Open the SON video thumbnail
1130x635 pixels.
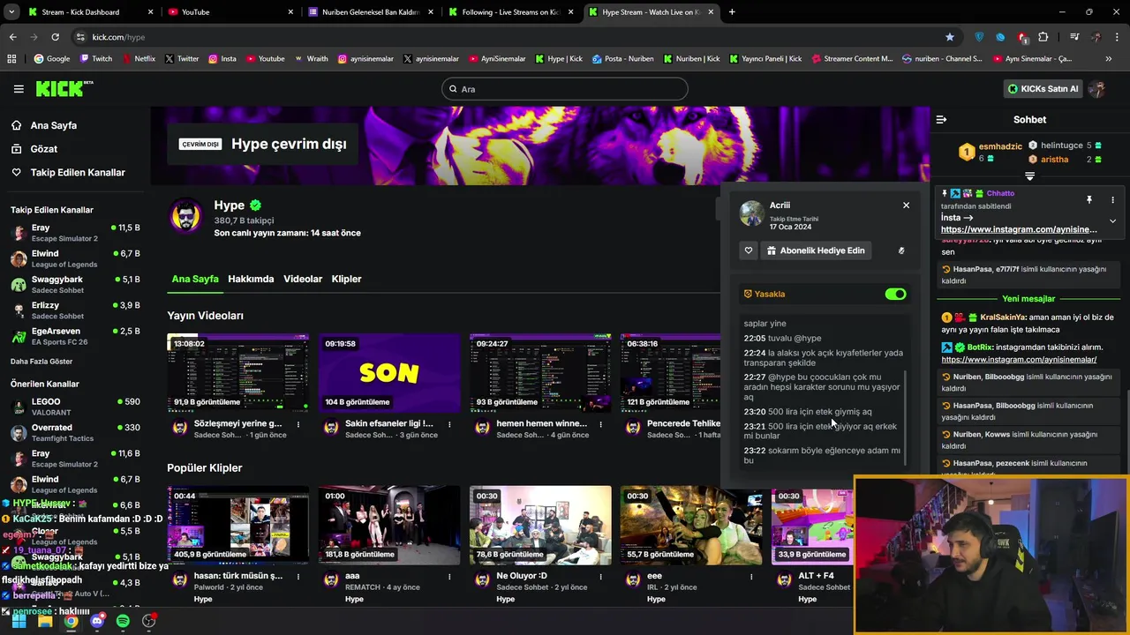click(389, 373)
